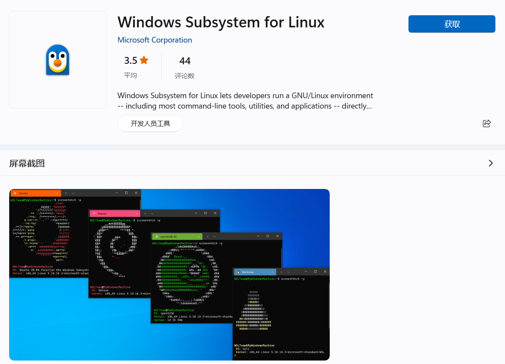Click the app description text

click(x=245, y=101)
